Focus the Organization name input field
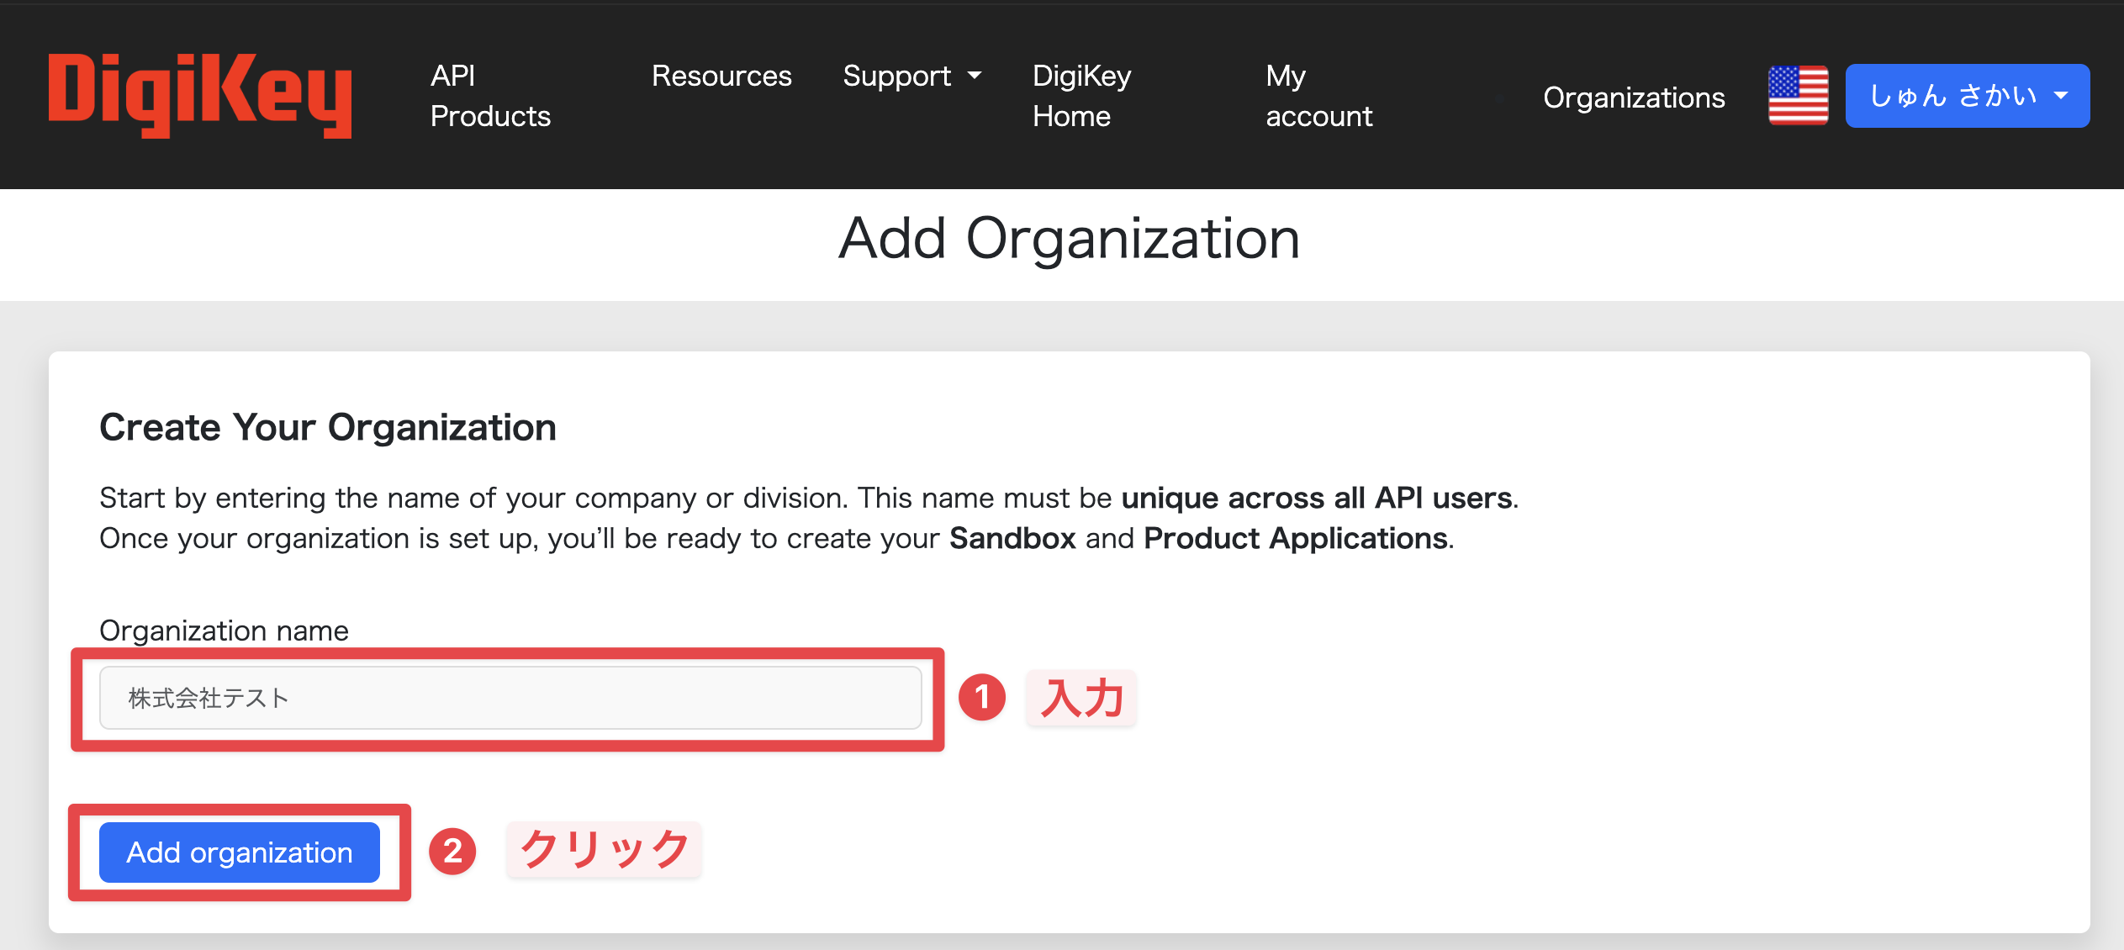Screen dimensions: 2124x950 510,698
